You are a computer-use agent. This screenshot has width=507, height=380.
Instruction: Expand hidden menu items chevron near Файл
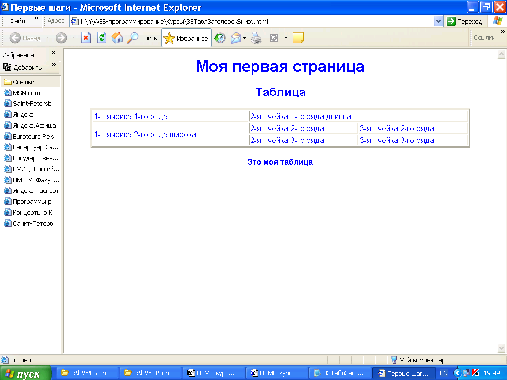coord(36,18)
